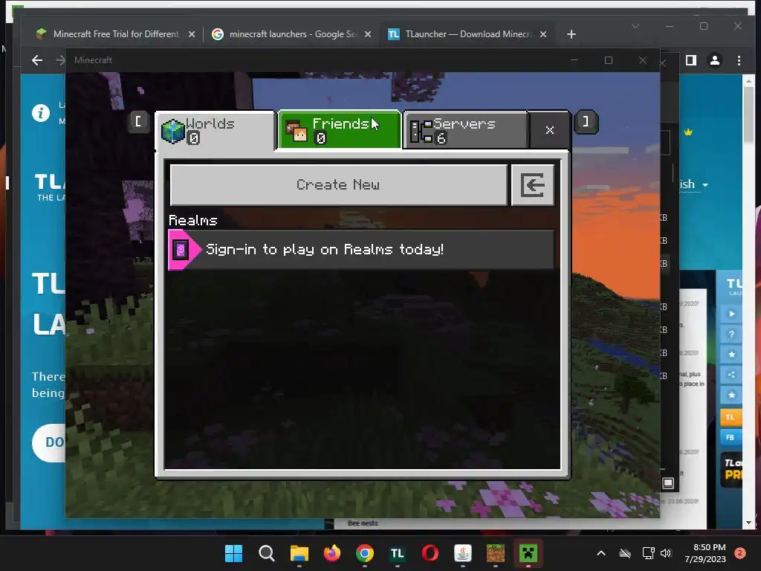This screenshot has height=571, width=761.
Task: Click the share icon in TLauncher sidebar
Action: (731, 375)
